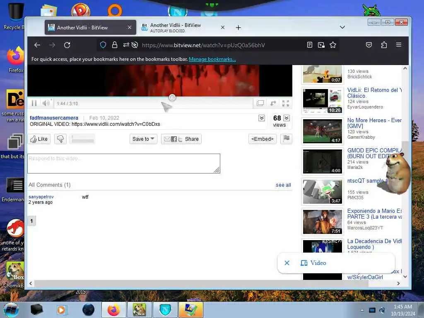Toggle Reader View icon

[310, 45]
